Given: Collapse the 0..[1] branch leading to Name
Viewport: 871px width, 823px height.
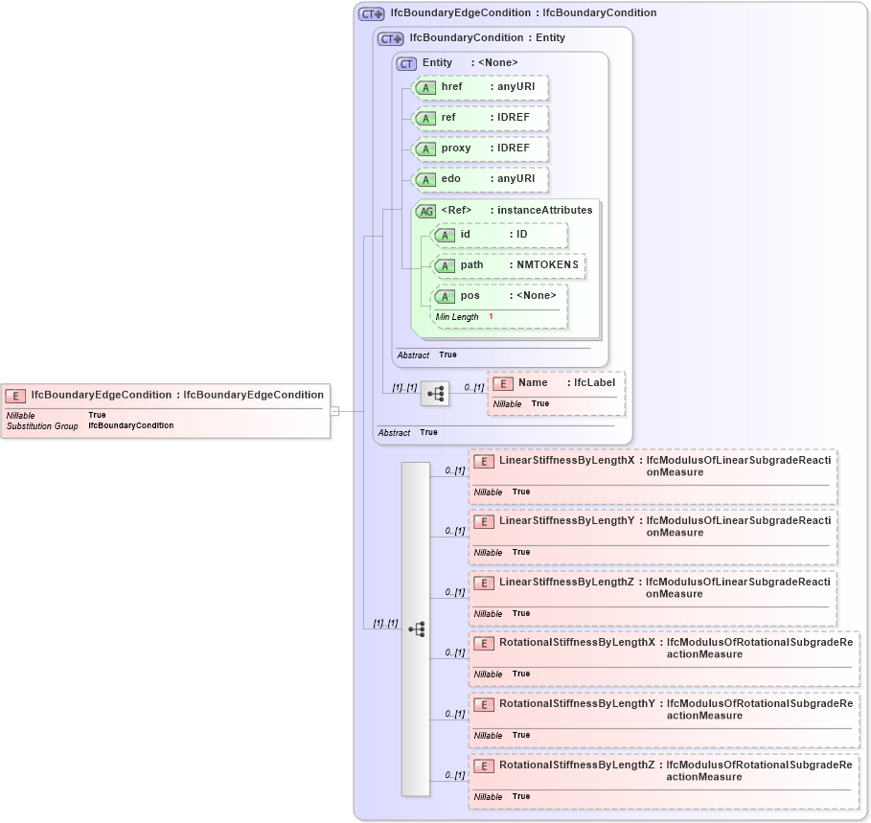Looking at the screenshot, I should [472, 387].
